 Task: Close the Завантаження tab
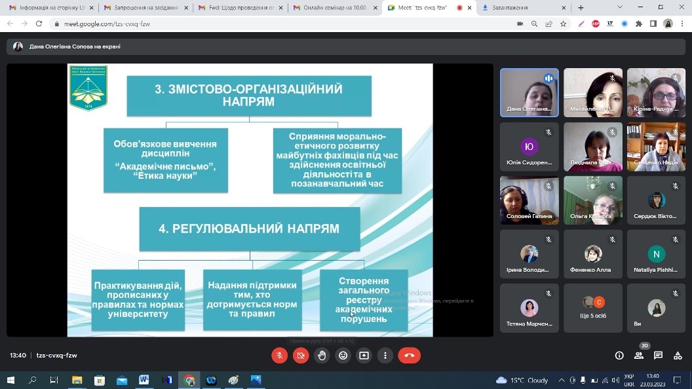click(564, 8)
